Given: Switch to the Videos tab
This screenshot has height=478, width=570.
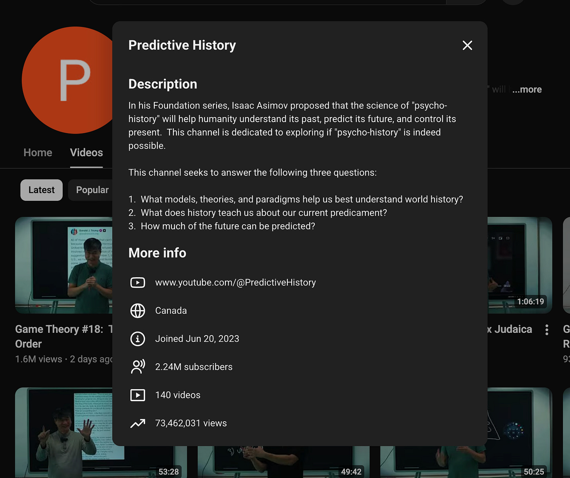Looking at the screenshot, I should (87, 153).
